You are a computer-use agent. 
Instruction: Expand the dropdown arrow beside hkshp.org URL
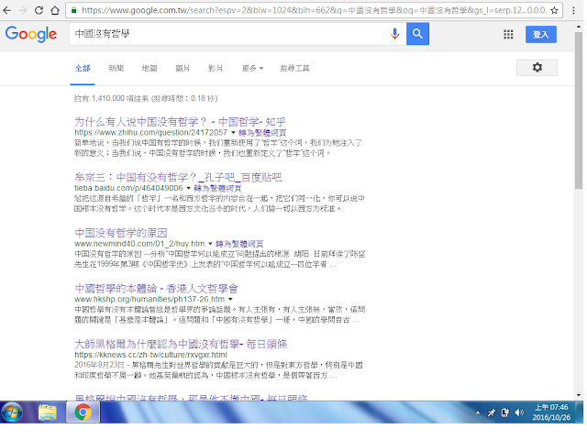click(x=230, y=300)
